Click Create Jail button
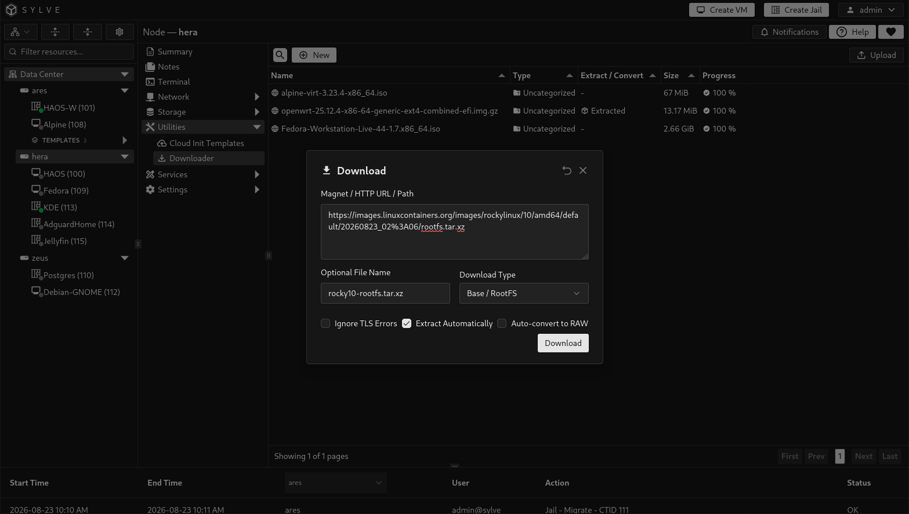Screen dimensions: 909x514 click(x=796, y=10)
